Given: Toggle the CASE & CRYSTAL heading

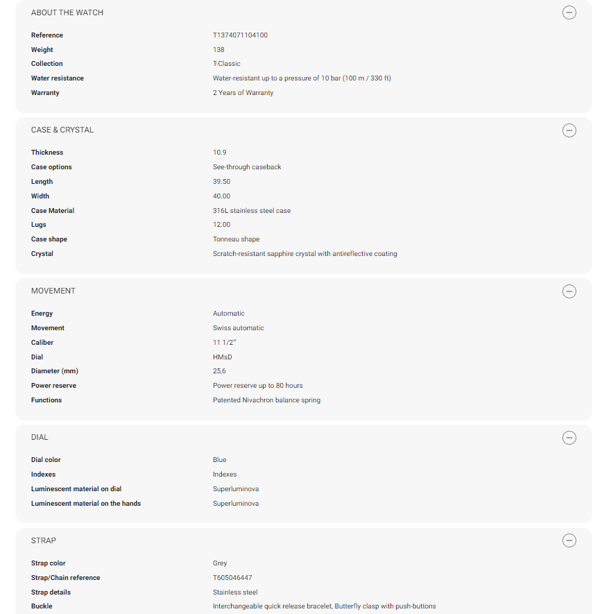Looking at the screenshot, I should pyautogui.click(x=62, y=130).
